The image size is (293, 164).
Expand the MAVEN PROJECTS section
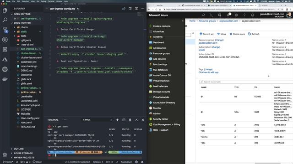pyautogui.click(x=24, y=158)
